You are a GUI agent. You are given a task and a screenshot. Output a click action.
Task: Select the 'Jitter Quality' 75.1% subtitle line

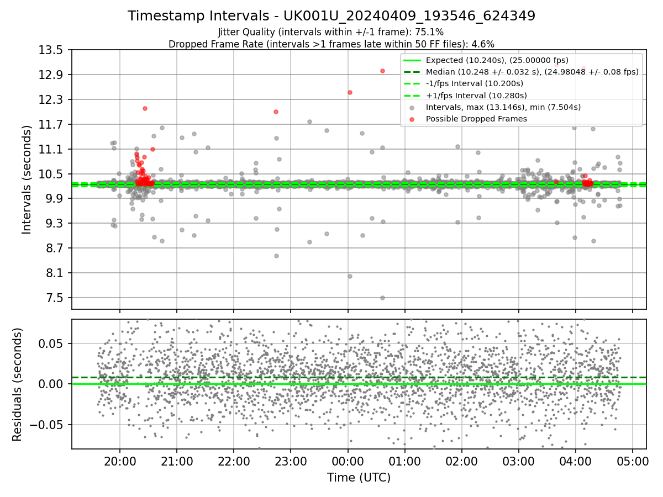point(331,33)
